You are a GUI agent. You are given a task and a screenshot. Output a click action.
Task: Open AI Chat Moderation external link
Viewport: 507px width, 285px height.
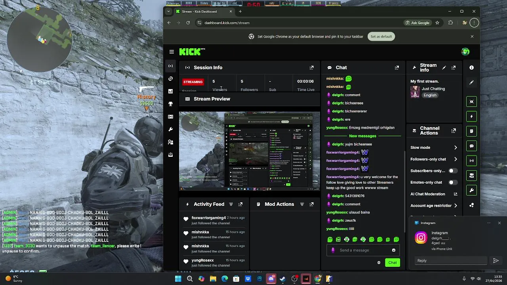coord(456,194)
